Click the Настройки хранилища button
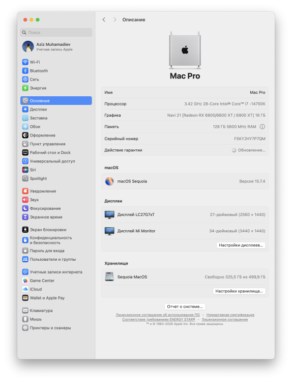The height and width of the screenshot is (382, 292). pos(239,291)
